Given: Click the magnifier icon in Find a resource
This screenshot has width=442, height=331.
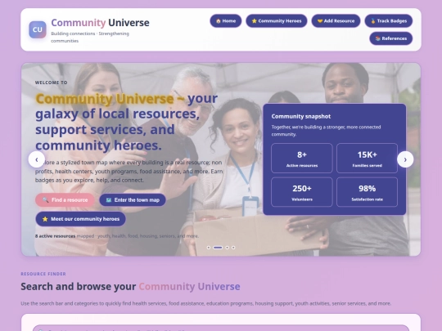Looking at the screenshot, I should tap(45, 200).
